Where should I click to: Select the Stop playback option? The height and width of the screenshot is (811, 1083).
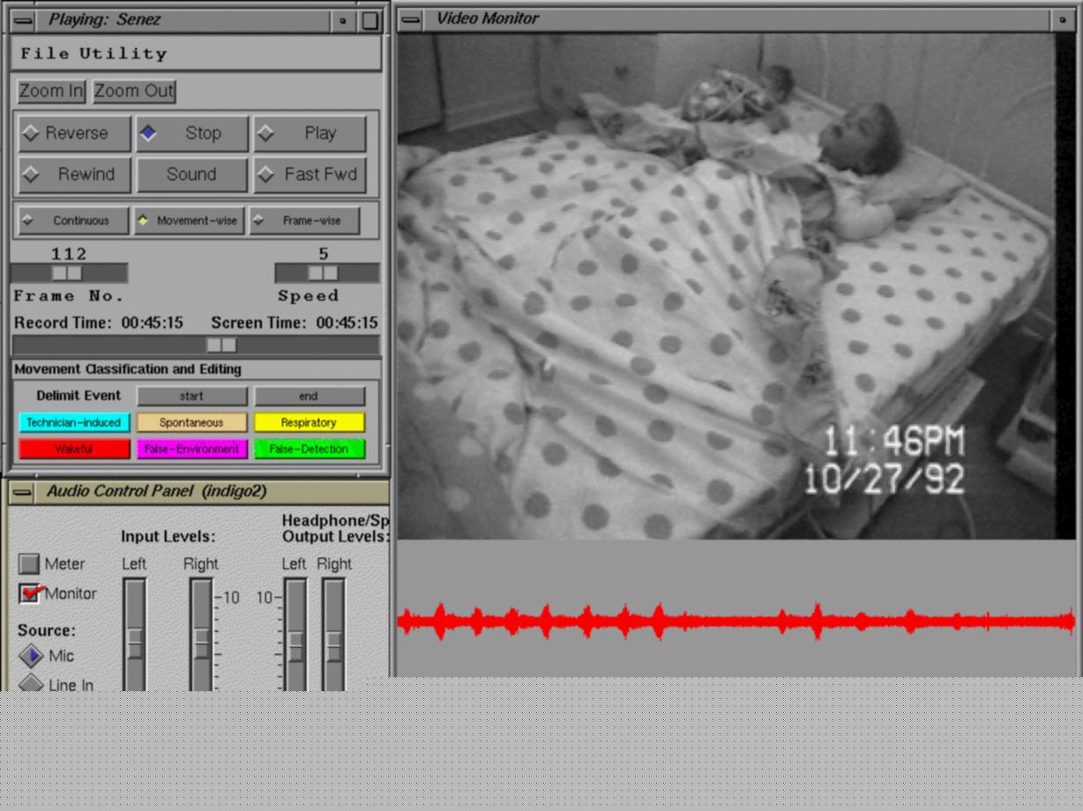tap(192, 133)
